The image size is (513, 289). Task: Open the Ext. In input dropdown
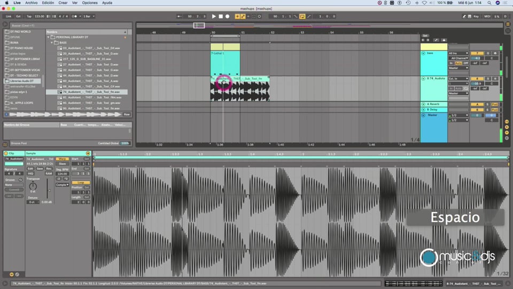pyautogui.click(x=458, y=79)
